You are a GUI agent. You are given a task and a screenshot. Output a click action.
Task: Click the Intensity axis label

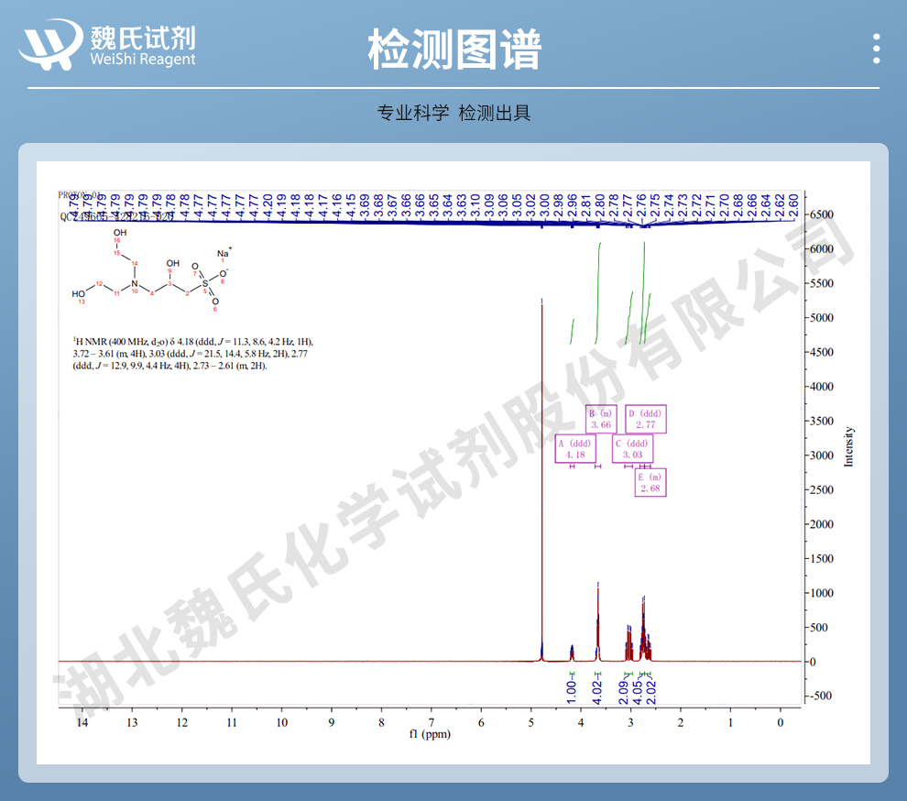pos(848,447)
